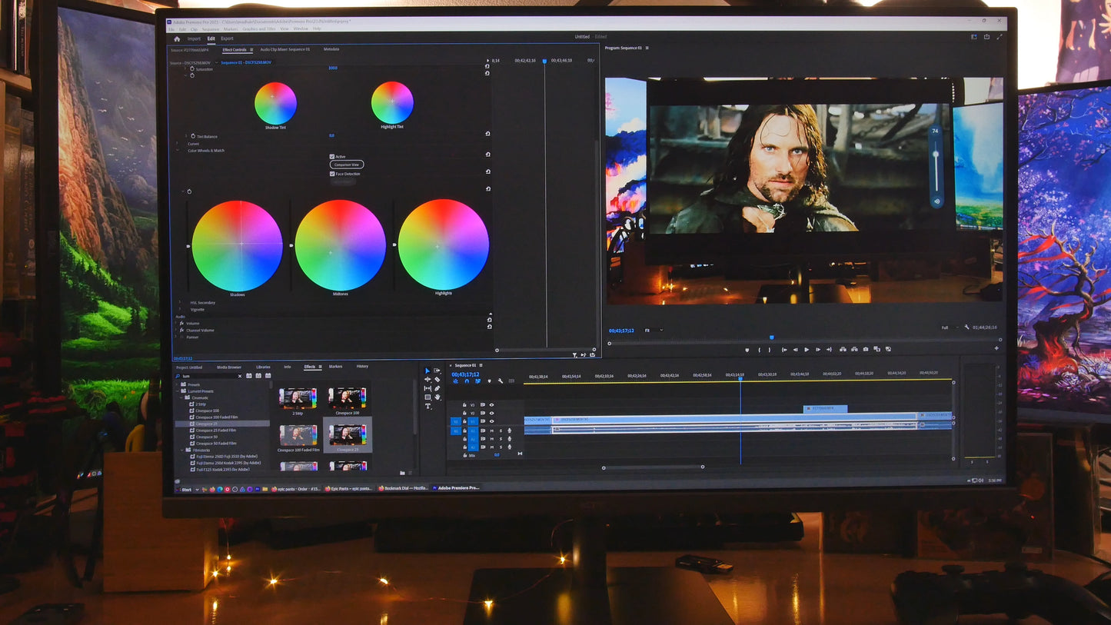
Task: Hide video track V3 eye icon
Action: [x=491, y=405]
